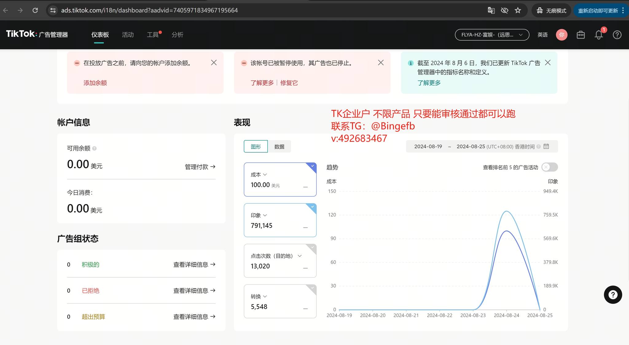Click the browser back arrow
The image size is (629, 345).
tap(6, 10)
